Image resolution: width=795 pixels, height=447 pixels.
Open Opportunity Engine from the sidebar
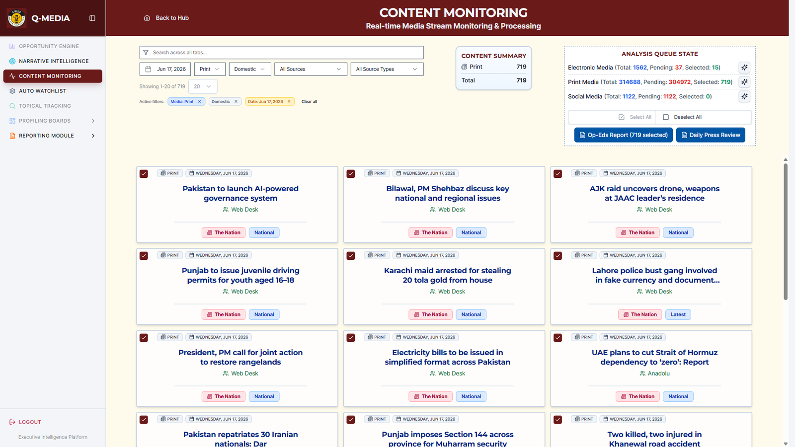click(53, 46)
